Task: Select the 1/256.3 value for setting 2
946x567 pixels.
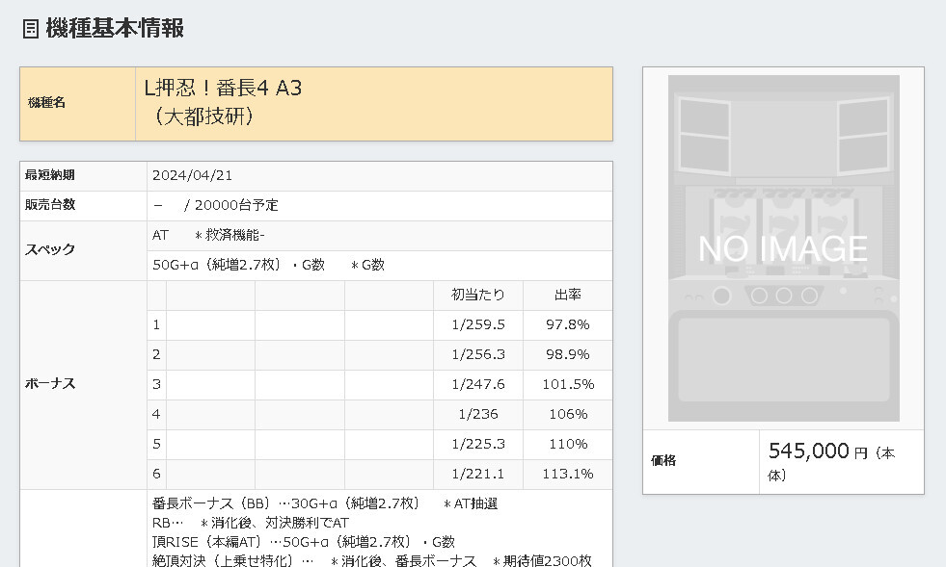Action: click(x=478, y=355)
